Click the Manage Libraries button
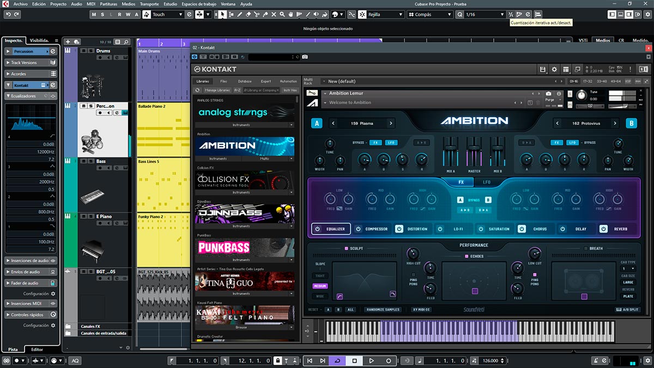The image size is (654, 368). point(217,90)
